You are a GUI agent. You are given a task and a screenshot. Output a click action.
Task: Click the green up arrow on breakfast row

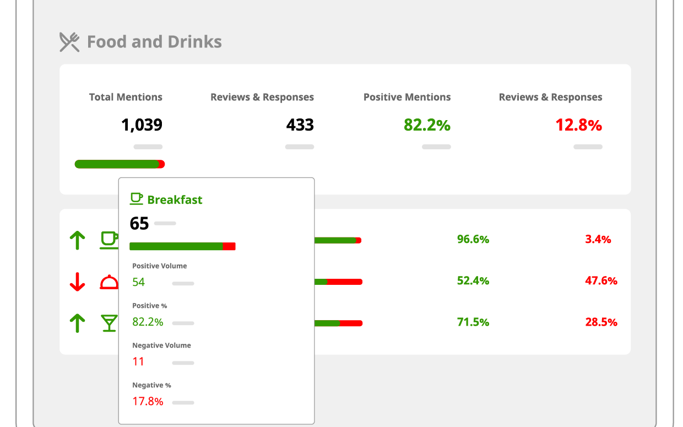[78, 240]
